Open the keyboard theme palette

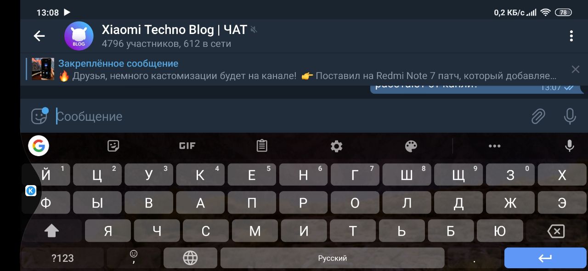pos(411,146)
